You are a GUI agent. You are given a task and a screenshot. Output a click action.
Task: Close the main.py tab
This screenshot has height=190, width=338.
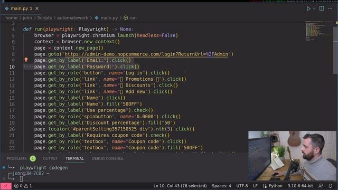37,8
